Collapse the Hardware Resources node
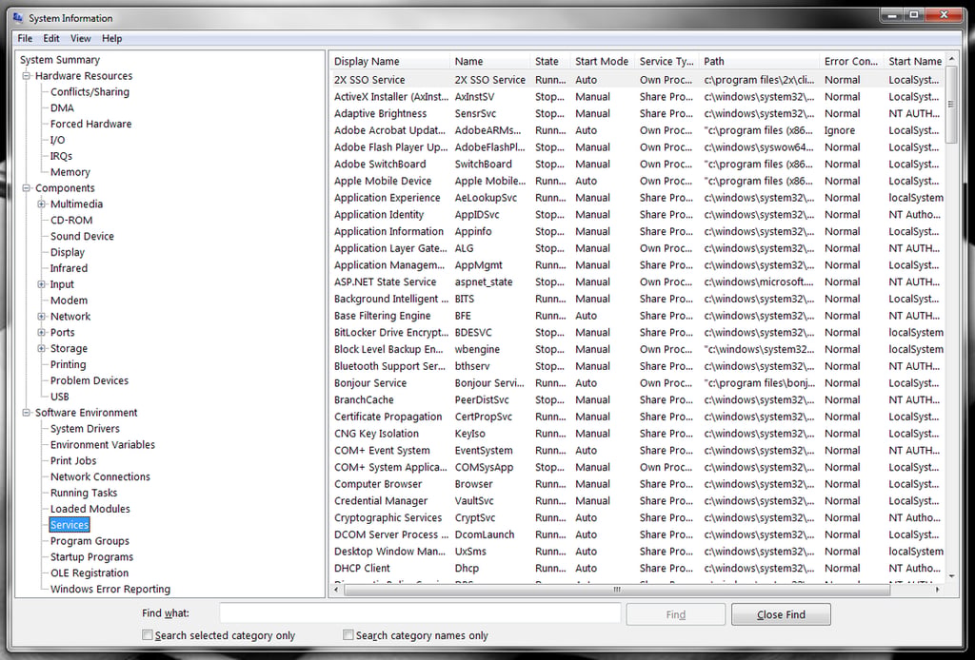975x660 pixels. coord(26,76)
